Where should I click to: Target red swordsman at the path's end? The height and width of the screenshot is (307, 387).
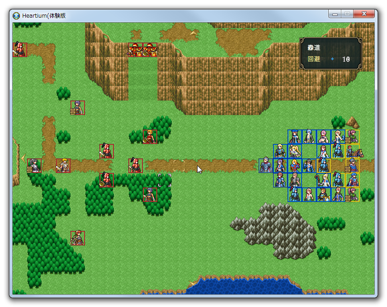[x=20, y=50]
